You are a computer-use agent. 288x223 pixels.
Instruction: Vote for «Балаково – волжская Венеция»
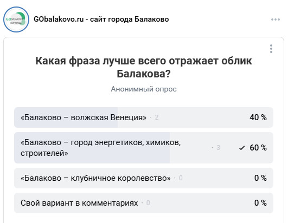(144, 117)
